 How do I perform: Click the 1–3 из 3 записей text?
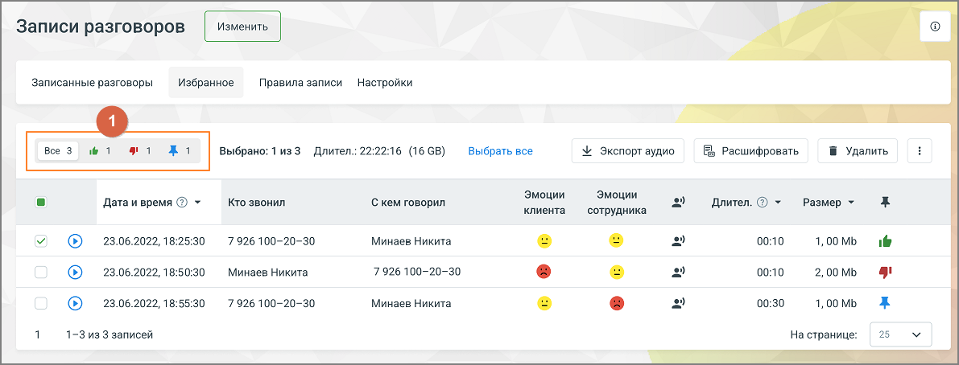(110, 334)
